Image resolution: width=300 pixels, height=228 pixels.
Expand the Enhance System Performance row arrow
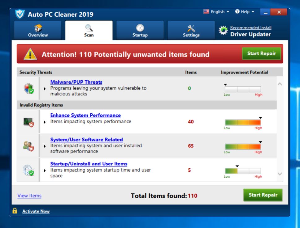[x=45, y=122]
